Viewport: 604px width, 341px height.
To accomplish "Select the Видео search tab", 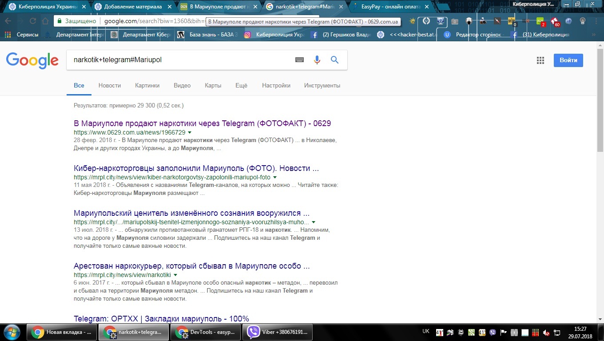I will tap(182, 85).
